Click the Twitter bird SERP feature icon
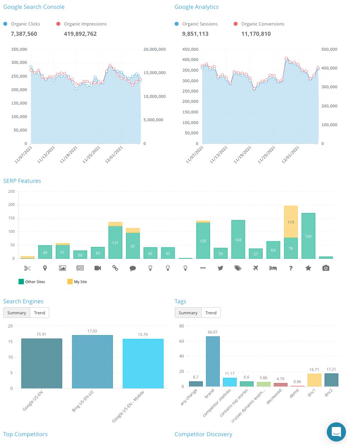347x444 pixels. pos(220,268)
